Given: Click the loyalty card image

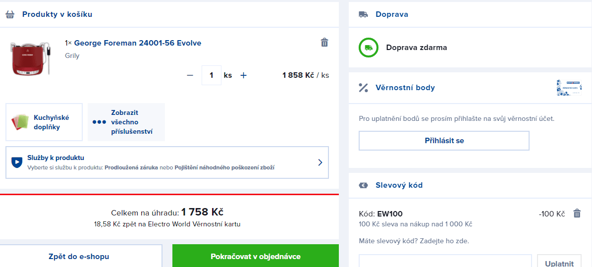Looking at the screenshot, I should [x=569, y=88].
